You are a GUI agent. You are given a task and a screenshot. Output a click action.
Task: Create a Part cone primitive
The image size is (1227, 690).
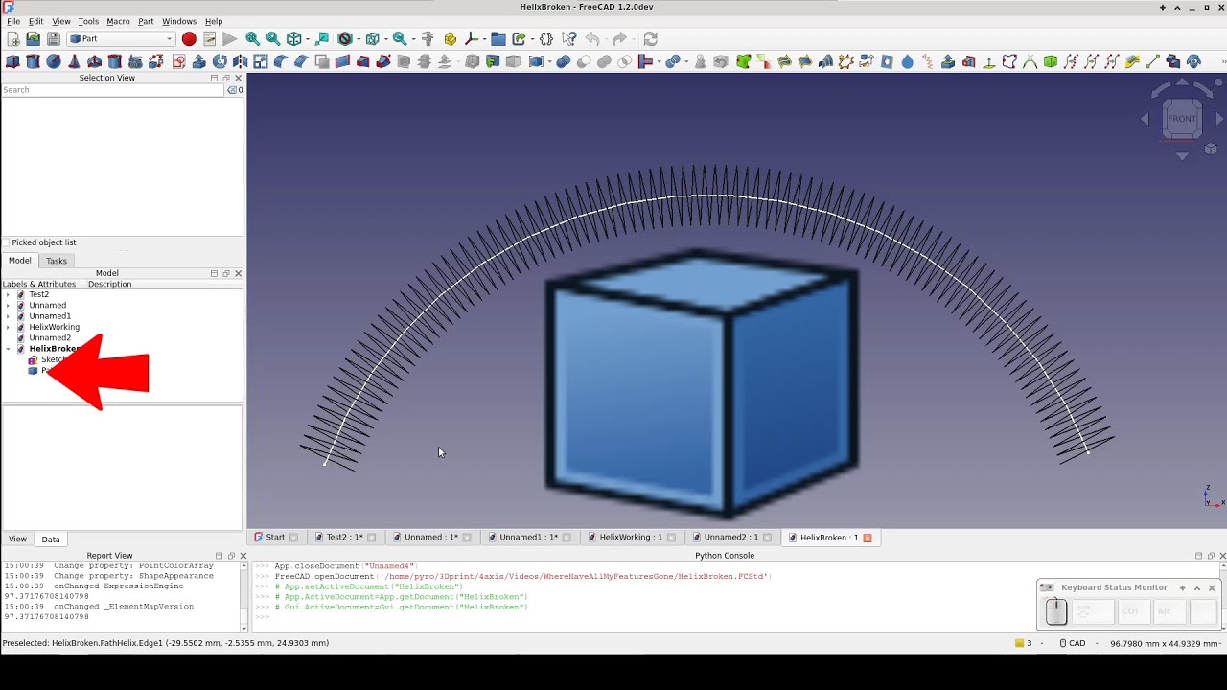tap(73, 61)
